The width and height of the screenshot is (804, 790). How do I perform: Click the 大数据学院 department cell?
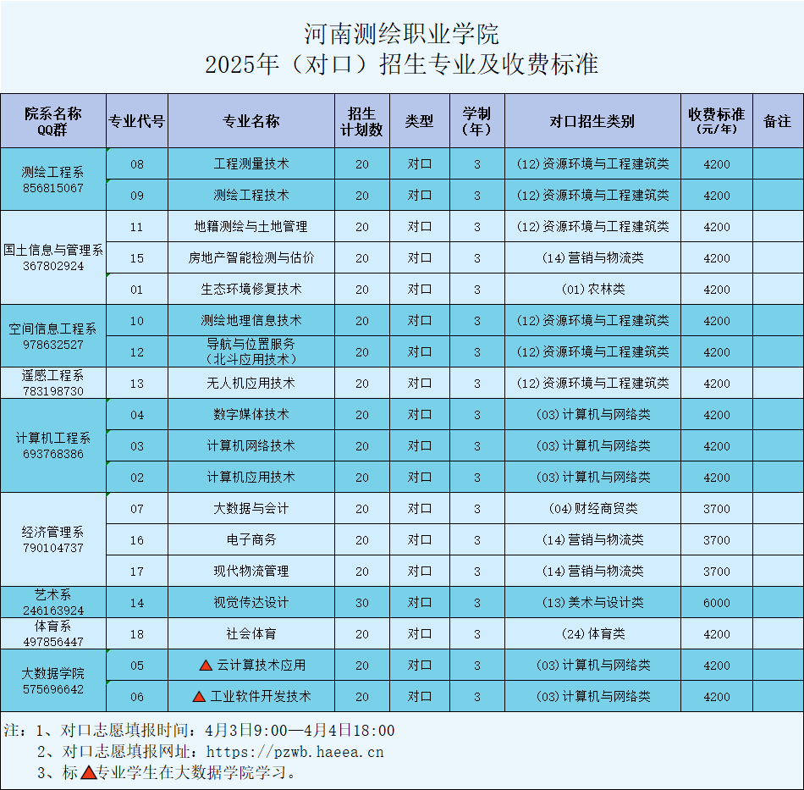coord(53,681)
